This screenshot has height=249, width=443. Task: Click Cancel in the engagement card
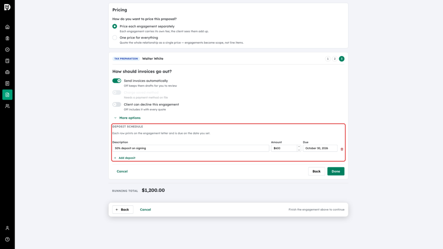pyautogui.click(x=122, y=171)
